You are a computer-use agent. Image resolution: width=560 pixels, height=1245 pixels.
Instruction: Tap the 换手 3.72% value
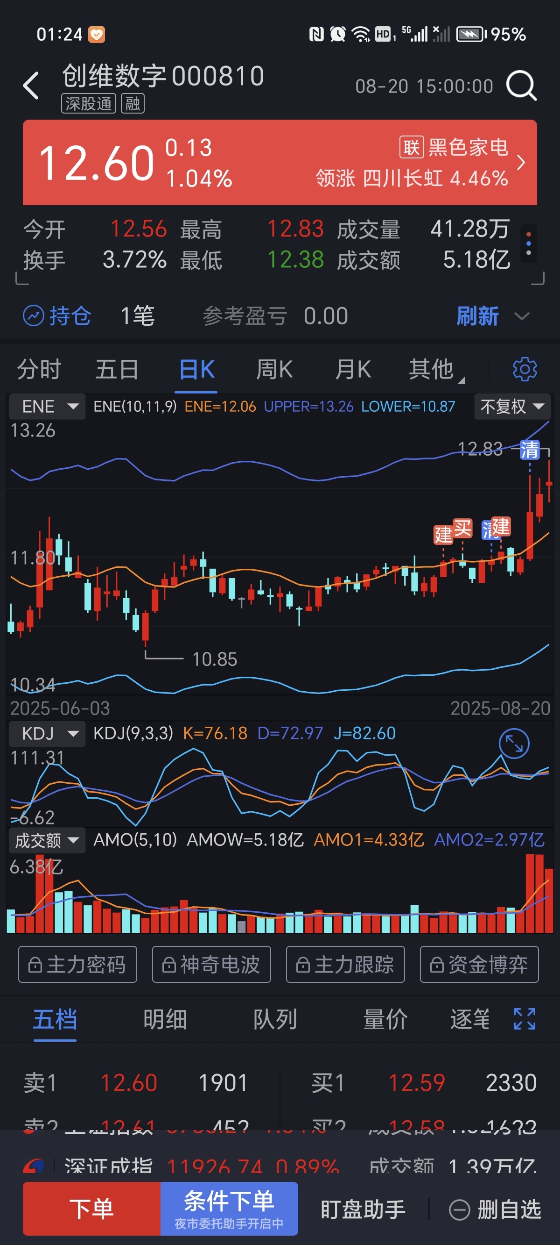click(135, 259)
